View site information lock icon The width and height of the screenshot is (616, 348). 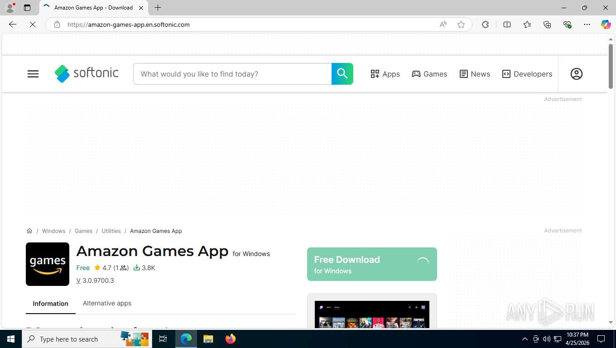57,24
